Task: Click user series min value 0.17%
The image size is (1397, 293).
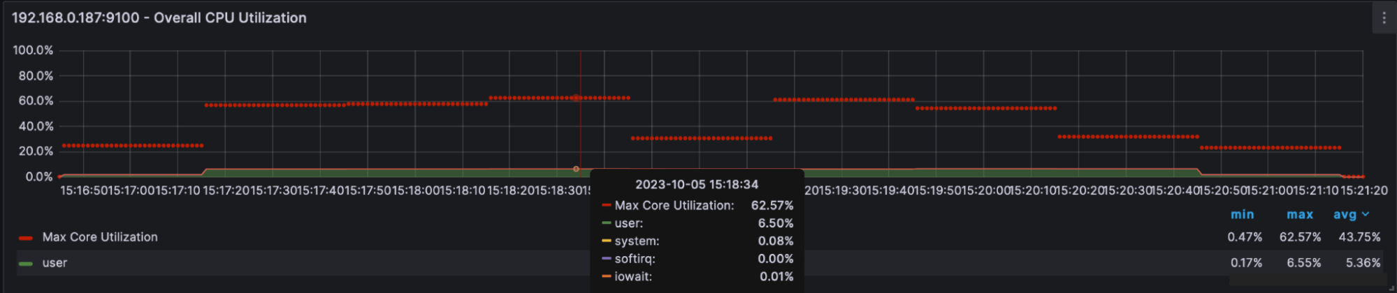Action: [x=1246, y=263]
